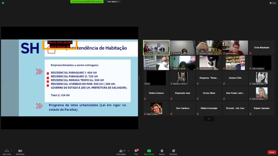Open the View layout icon
This screenshot has width=278, height=156.
(x=273, y=3)
